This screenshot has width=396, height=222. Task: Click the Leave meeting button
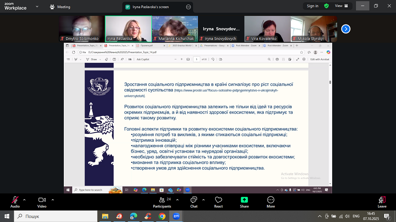point(382,202)
